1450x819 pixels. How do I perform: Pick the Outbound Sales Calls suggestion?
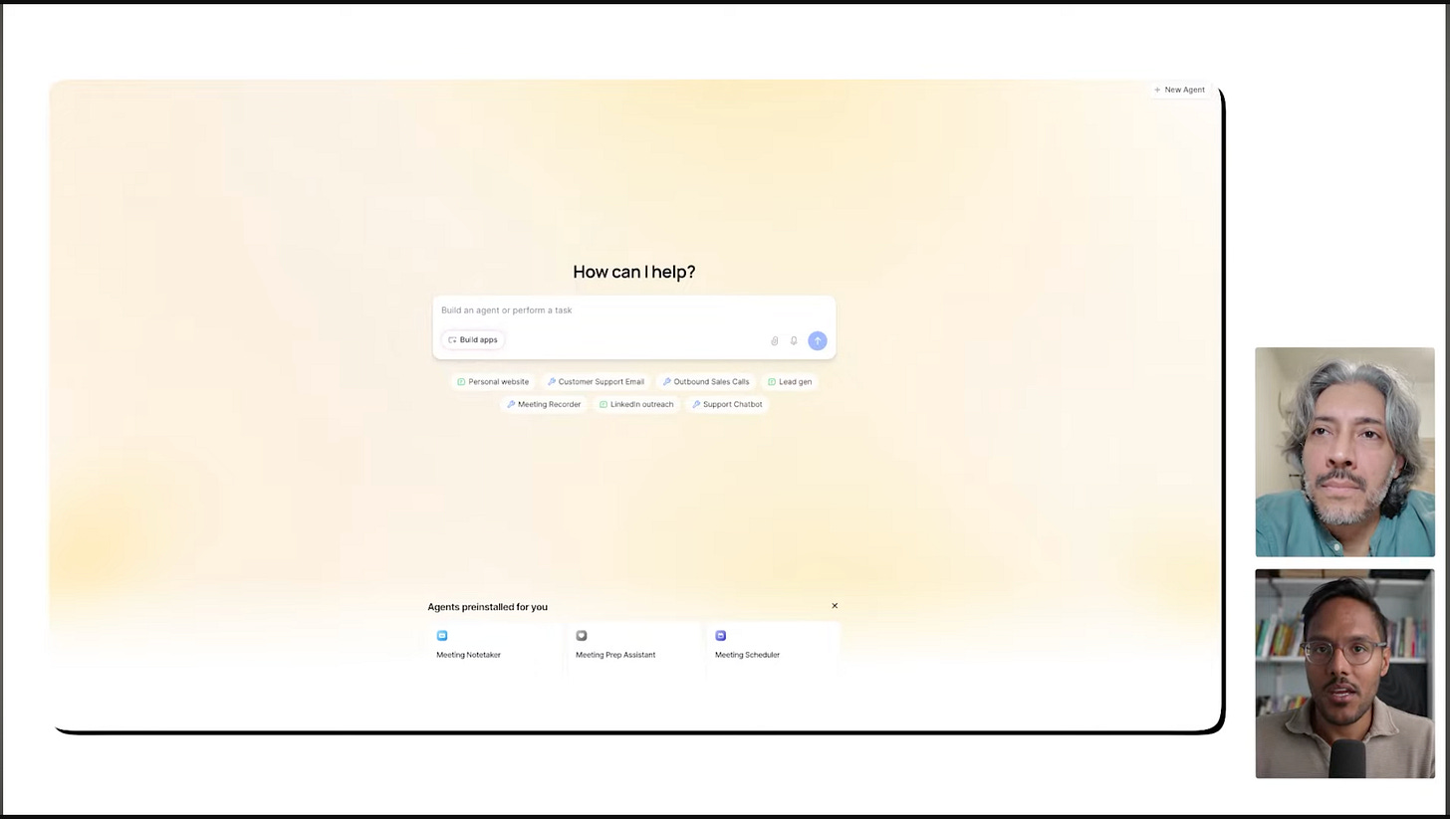706,381
